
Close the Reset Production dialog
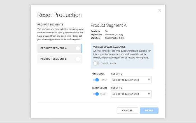pos(160,11)
